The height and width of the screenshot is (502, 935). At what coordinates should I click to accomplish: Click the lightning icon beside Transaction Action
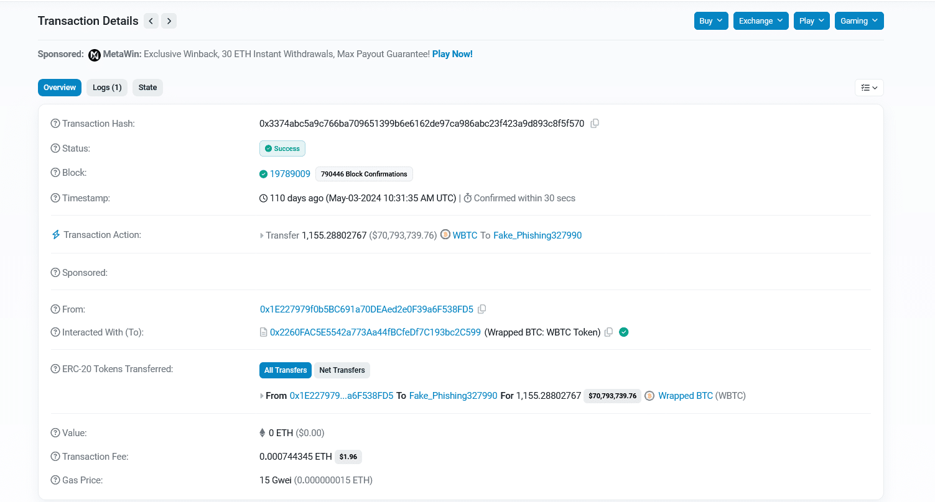pyautogui.click(x=56, y=235)
